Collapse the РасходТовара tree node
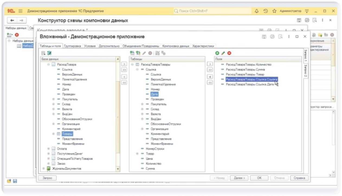This screenshot has height=196, width=342. (x=49, y=65)
